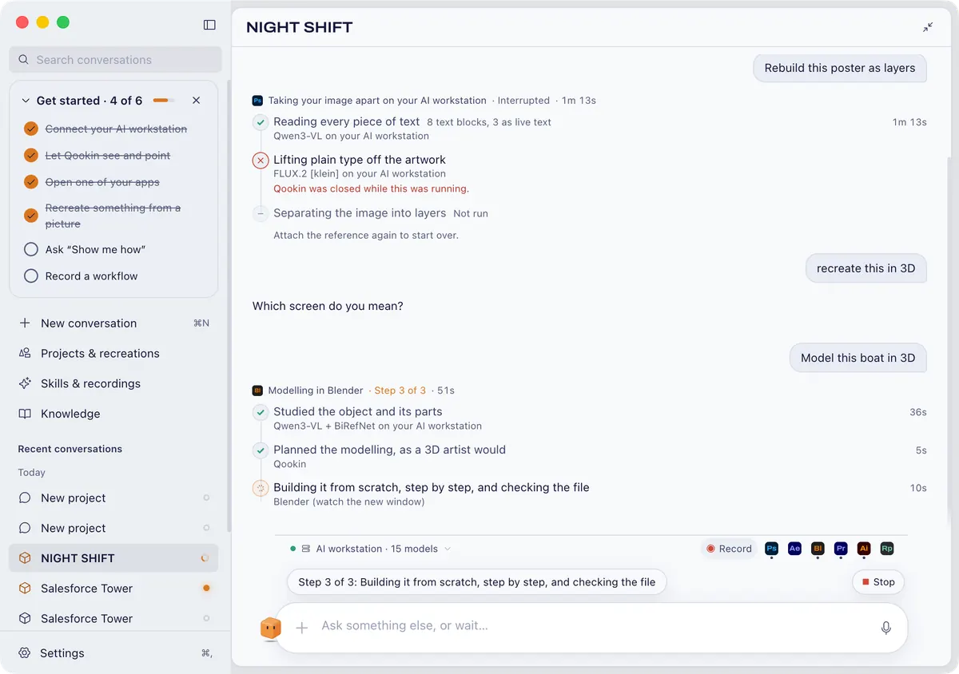Stop the running Blender task
959x674 pixels.
(878, 582)
